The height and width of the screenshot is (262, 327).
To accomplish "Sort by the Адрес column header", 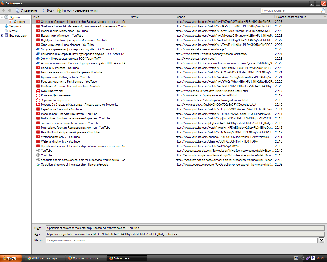I will tap(225, 17).
